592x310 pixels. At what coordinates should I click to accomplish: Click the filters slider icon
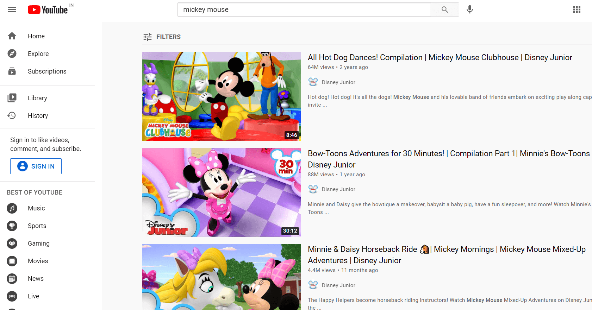click(x=148, y=37)
